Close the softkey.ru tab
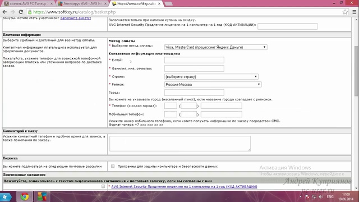 point(159,4)
